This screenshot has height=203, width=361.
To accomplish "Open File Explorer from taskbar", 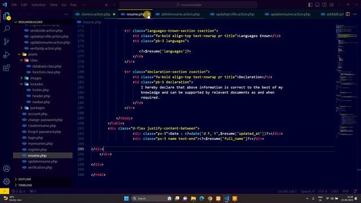I will pyautogui.click(x=193, y=198).
